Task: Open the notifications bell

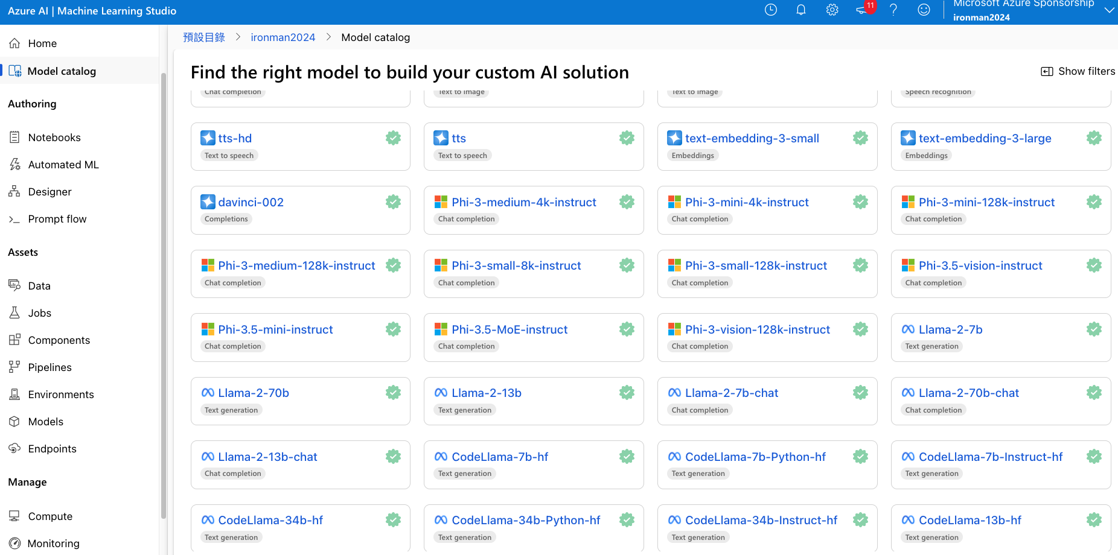Action: pyautogui.click(x=801, y=10)
